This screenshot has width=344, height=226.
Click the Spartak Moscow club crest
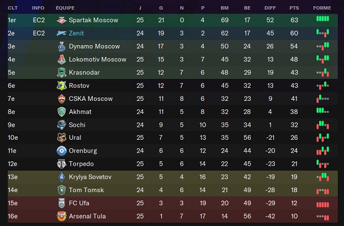coord(62,20)
